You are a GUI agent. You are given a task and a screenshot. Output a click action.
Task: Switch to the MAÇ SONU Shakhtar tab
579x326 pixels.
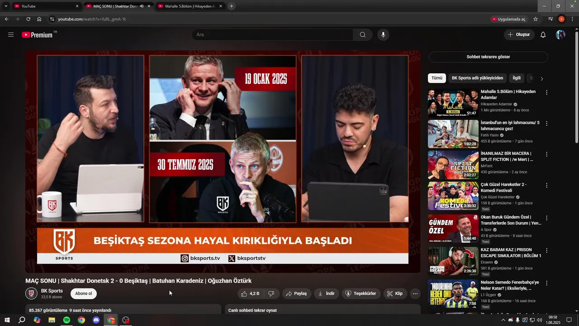pyautogui.click(x=119, y=6)
